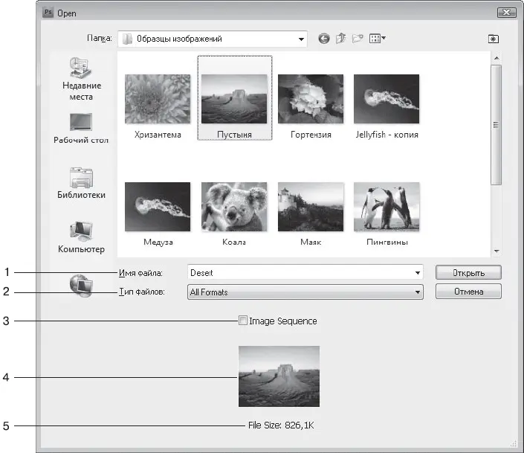Select the Коала thumbnail
The width and height of the screenshot is (524, 453).
click(234, 207)
